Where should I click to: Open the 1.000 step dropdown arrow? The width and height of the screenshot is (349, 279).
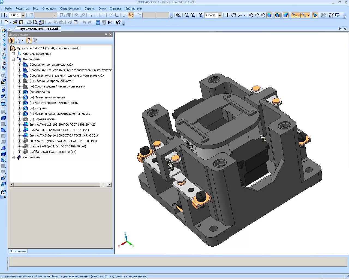[x=23, y=15]
